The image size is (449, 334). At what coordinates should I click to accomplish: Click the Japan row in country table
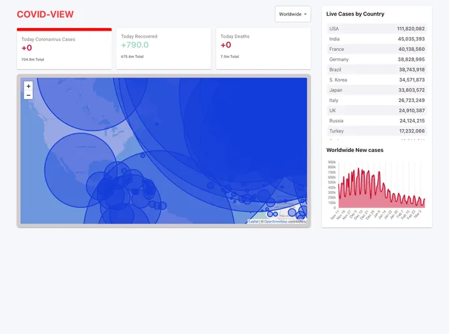(x=377, y=90)
